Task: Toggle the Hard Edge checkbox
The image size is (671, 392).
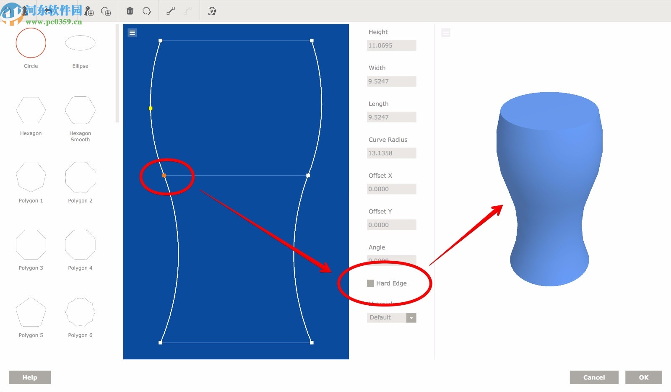Action: 370,283
